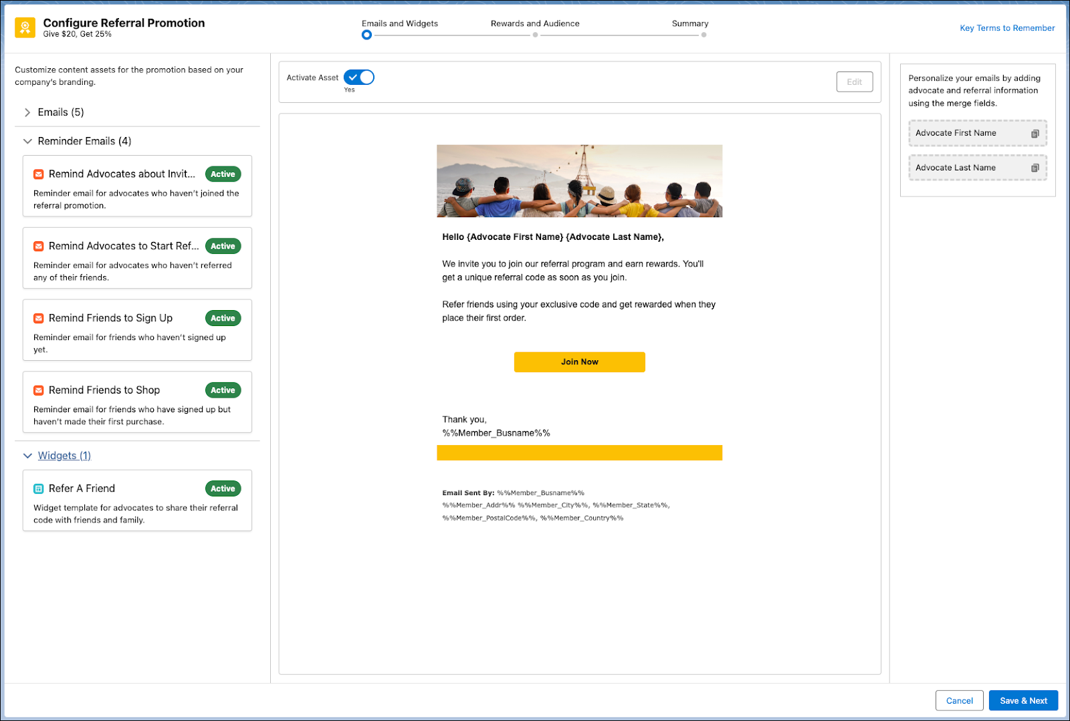1070x721 pixels.
Task: Open the Summary step
Action: [x=689, y=23]
